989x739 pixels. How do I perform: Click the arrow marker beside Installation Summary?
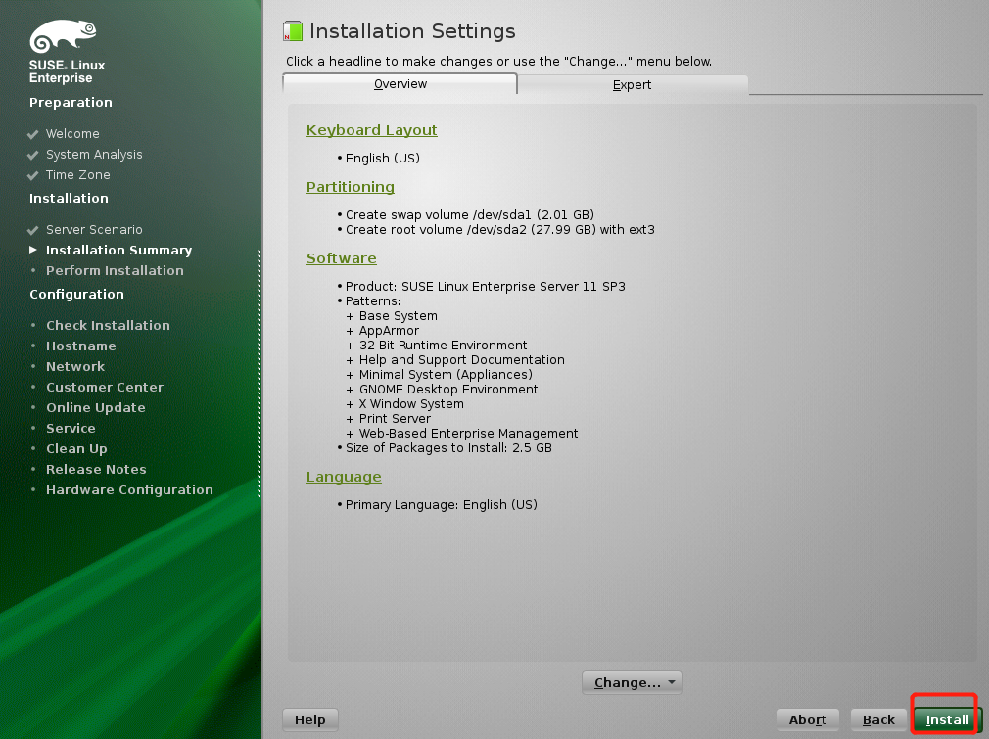[x=32, y=250]
